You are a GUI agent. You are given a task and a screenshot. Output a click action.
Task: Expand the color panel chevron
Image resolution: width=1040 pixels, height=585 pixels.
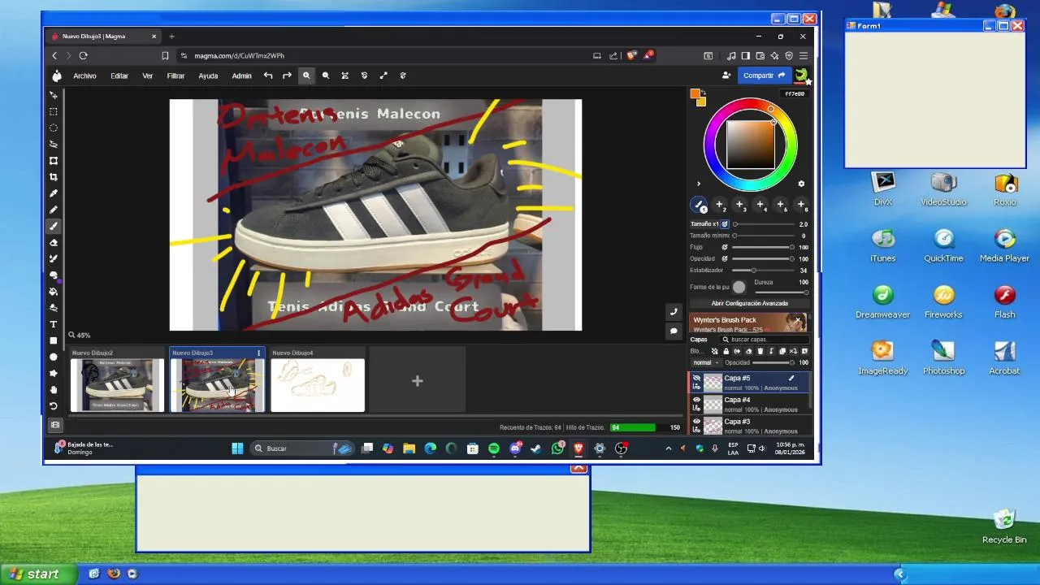[x=698, y=184]
